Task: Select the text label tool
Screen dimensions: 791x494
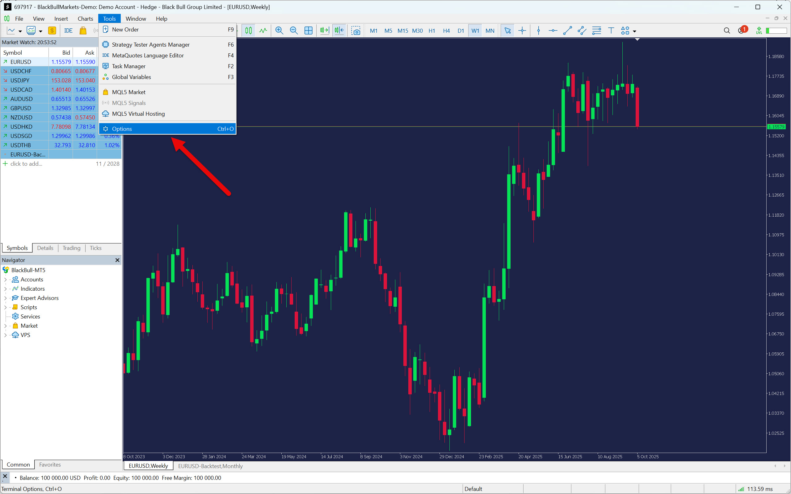Action: pos(611,31)
